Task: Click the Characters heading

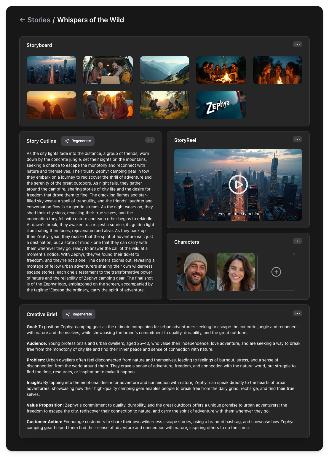Action: pos(187,242)
